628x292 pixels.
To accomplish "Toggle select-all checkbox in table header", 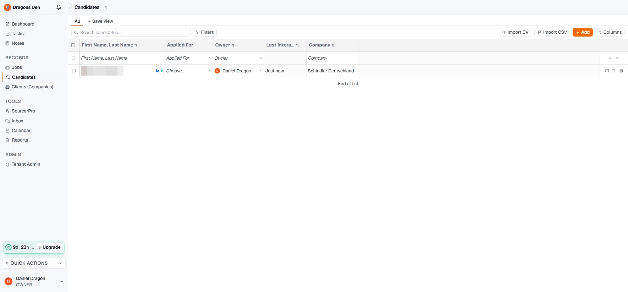I will [x=73, y=45].
